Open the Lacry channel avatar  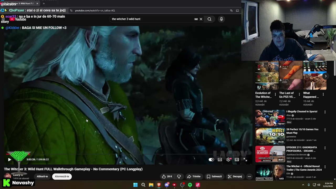click(7, 176)
